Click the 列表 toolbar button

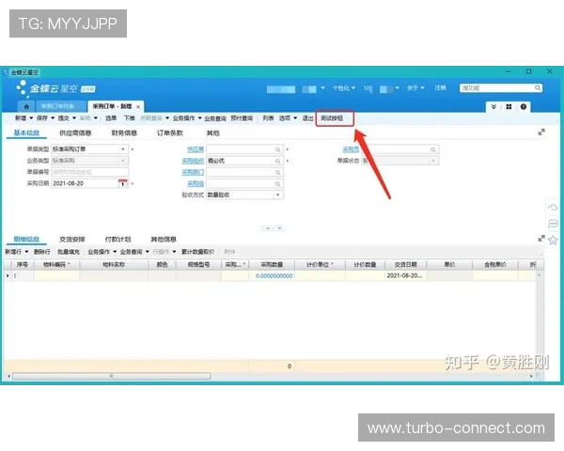point(268,118)
